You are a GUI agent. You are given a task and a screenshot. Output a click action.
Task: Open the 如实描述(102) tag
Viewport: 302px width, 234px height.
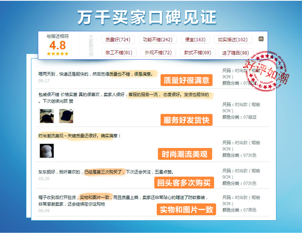(233, 40)
